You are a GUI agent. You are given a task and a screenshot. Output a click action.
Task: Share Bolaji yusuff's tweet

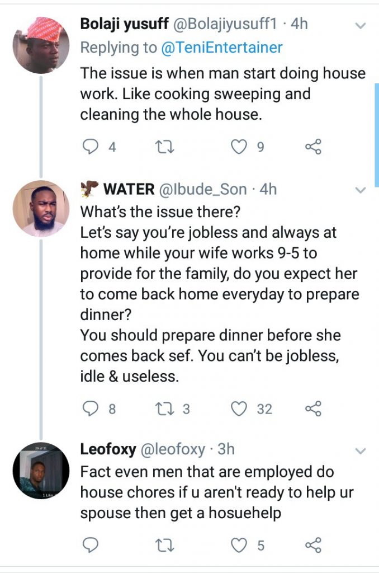[313, 147]
